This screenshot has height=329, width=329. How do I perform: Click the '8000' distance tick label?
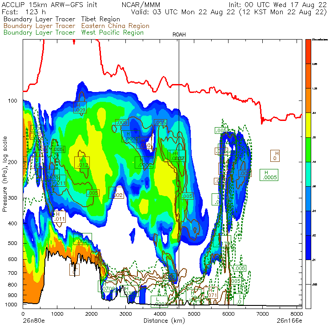[x=297, y=314]
